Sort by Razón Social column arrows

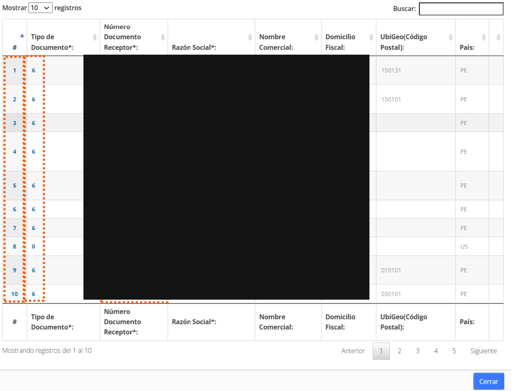250,37
